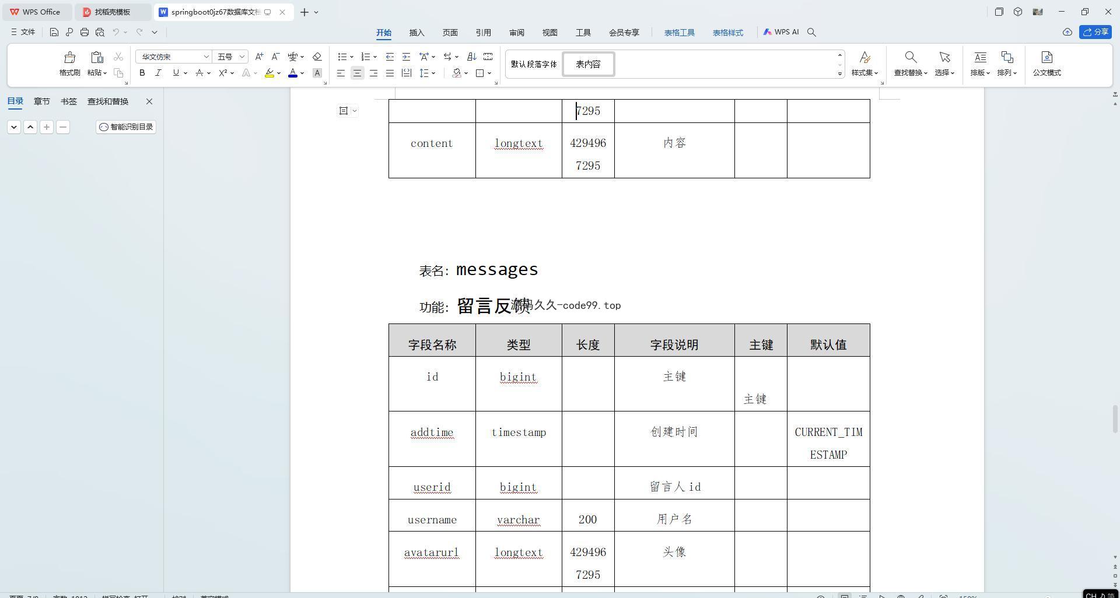Toggle Strikethrough formatting
The height and width of the screenshot is (598, 1120).
(x=199, y=73)
